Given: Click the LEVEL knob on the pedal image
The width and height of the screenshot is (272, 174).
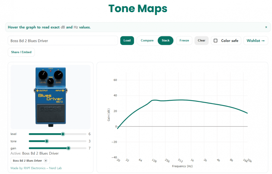Looking at the screenshot, I should point(43,75).
